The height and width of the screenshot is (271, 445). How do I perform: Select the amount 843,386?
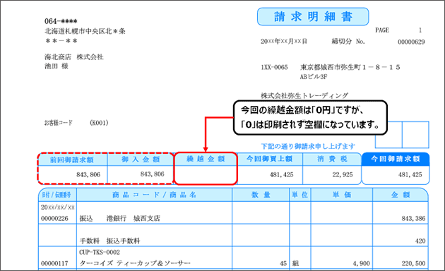[x=413, y=219]
